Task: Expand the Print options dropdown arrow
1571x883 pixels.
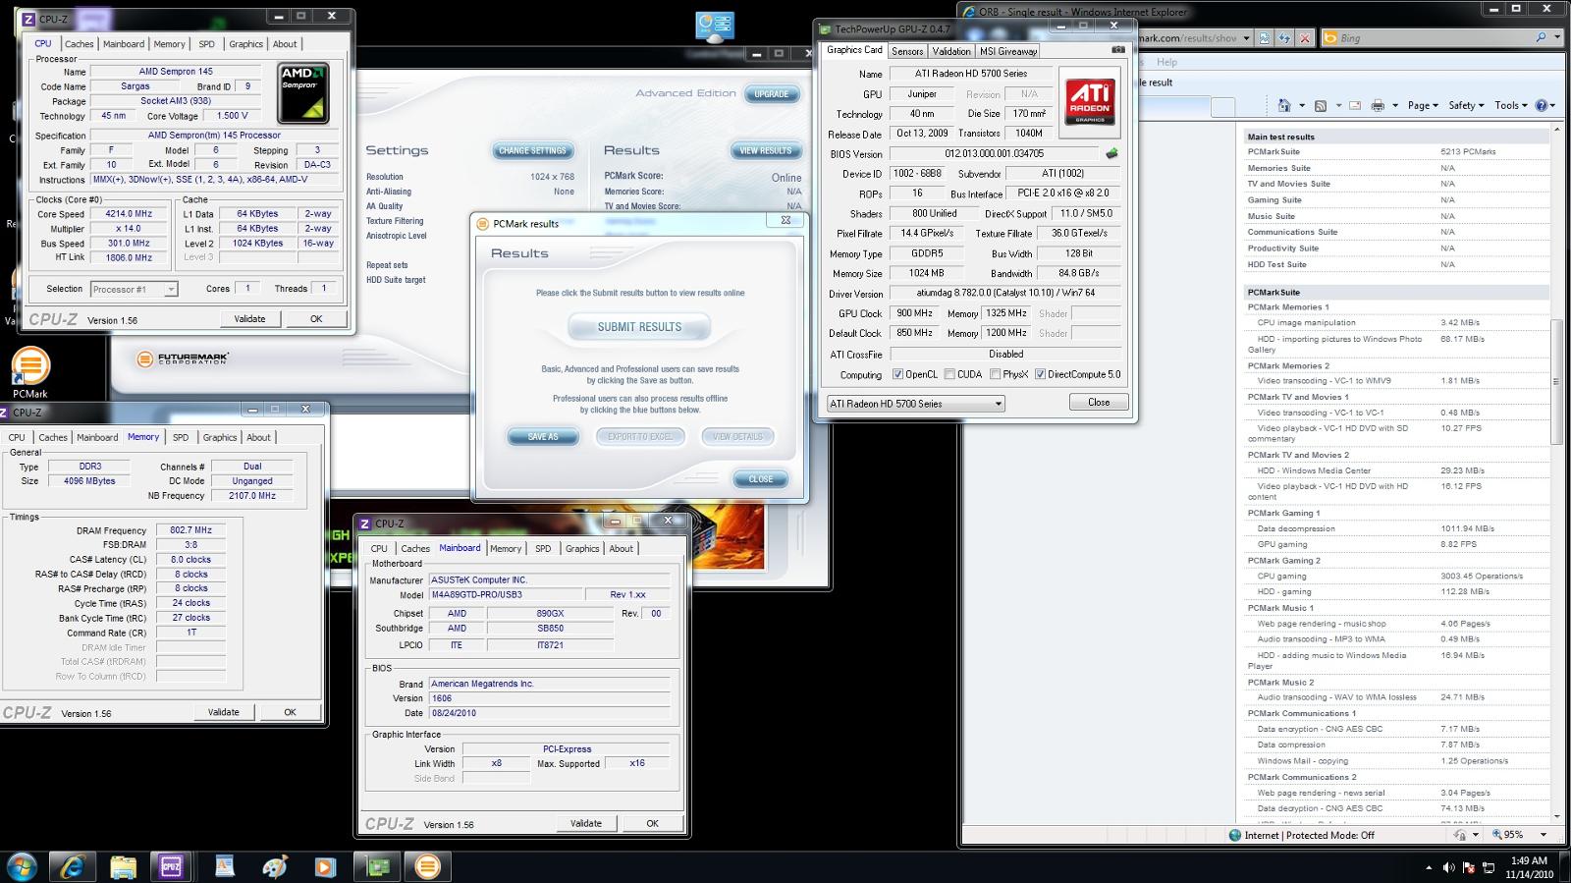Action: coord(1395,105)
